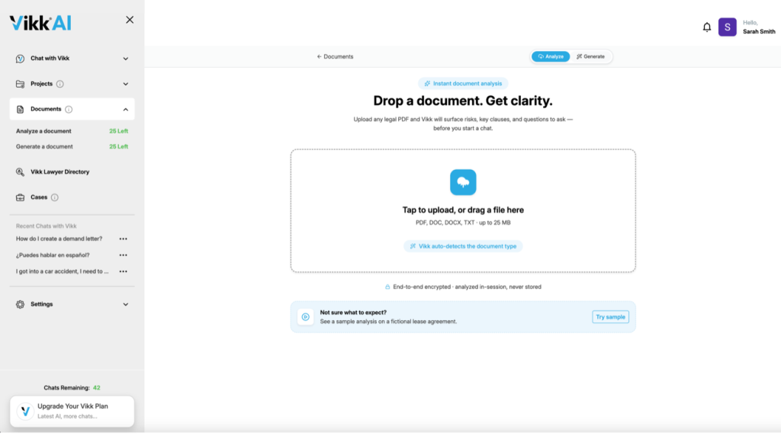Click the 25 Left counter for Analyze
The height and width of the screenshot is (439, 781).
118,131
